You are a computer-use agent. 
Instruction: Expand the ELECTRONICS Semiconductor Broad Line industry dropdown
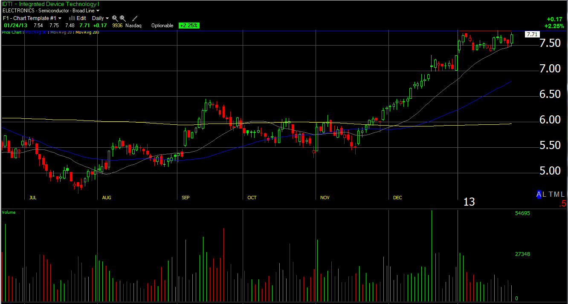51,10
